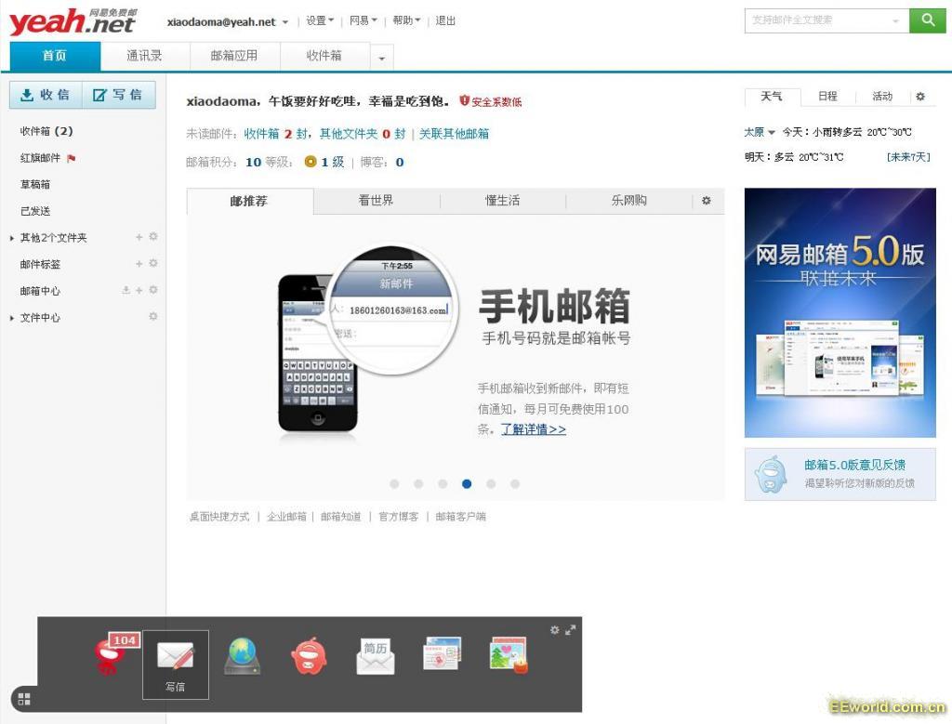Open the greeting card picture icon in dock
The image size is (952, 724).
[509, 655]
